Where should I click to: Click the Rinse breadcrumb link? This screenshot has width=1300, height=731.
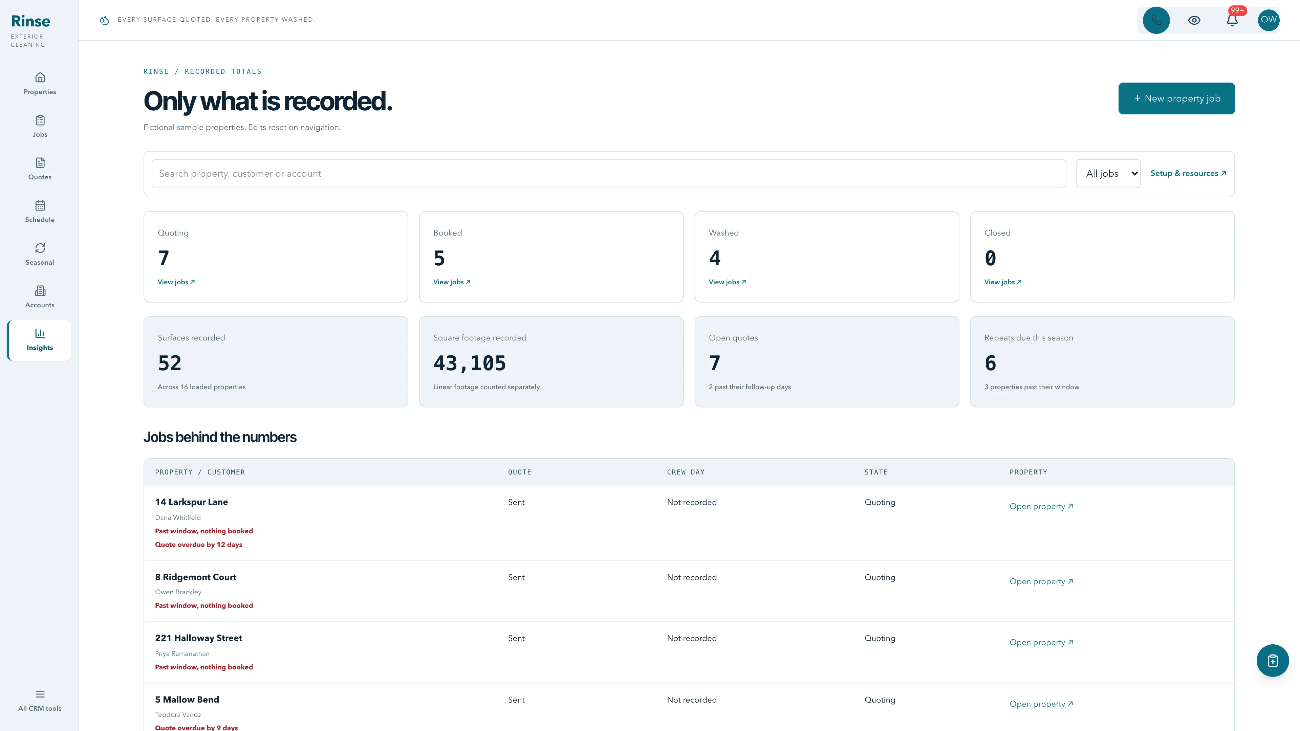pyautogui.click(x=156, y=72)
